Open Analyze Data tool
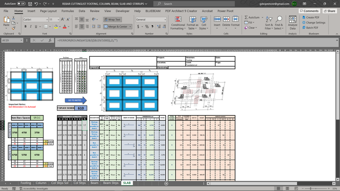This screenshot has height=191, width=340. point(293,23)
